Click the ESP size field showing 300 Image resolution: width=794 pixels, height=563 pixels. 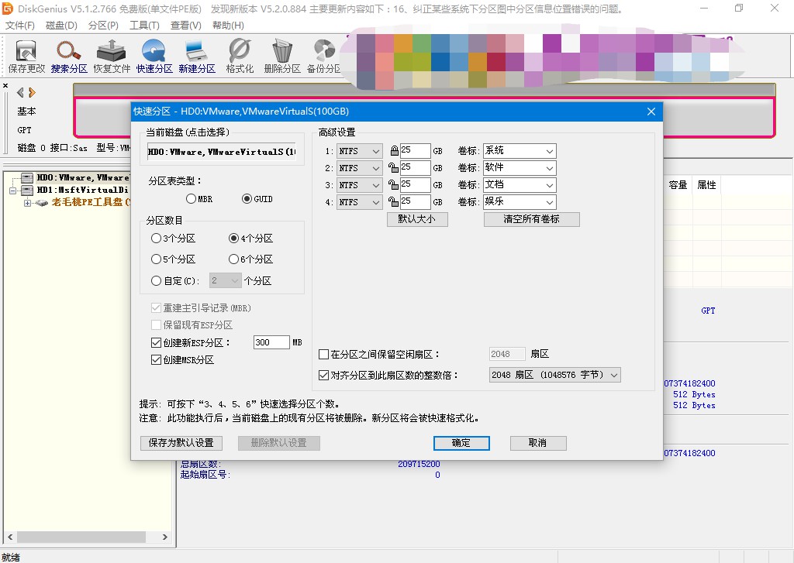(x=271, y=342)
